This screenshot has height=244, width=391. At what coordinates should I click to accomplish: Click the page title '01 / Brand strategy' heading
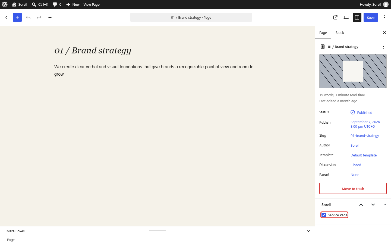(93, 50)
